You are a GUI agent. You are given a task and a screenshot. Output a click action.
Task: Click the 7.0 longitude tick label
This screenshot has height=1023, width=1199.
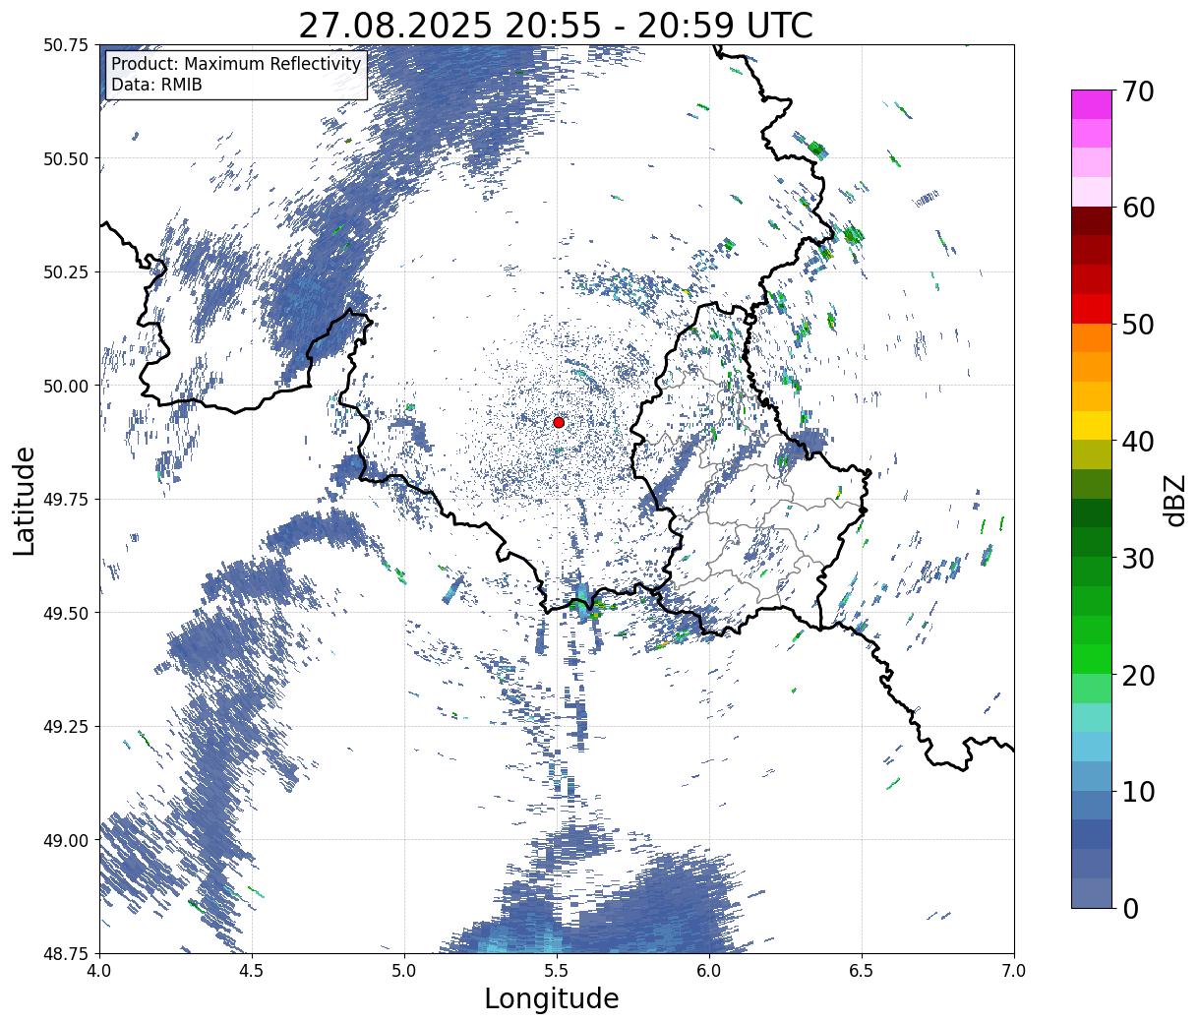click(1014, 971)
